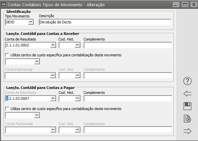Click Conta de Resultado field showing 3.2.1.03.0007

pyautogui.click(x=28, y=99)
